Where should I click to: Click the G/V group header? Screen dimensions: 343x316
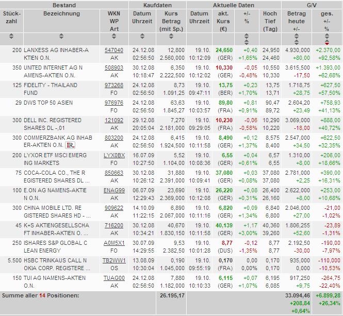coord(312,5)
